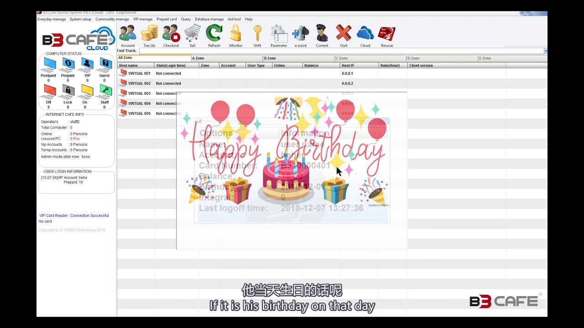Viewport: 584px width, 328px height.
Task: Expand the Fast Track dropdown arrow
Action: pos(546,51)
